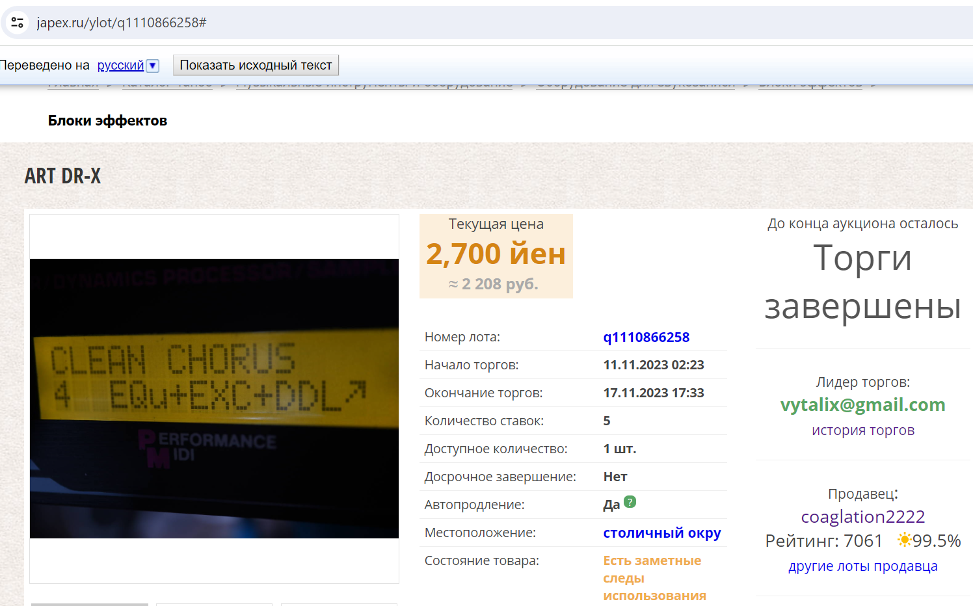
Task: Open the green help icon next to Автопродление
Action: (630, 502)
